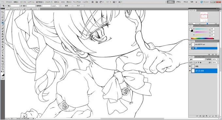Screen dimensions: 222x120
Task: Add a layer mask in Layers panel
Action: (203, 116)
